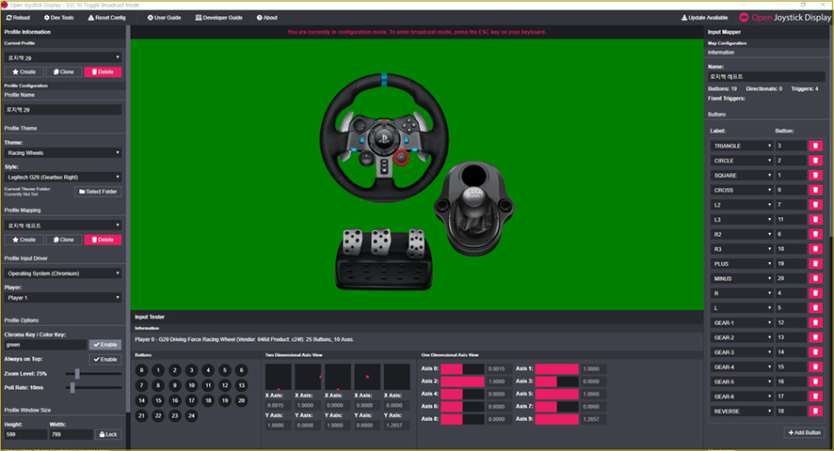Delete the GEAR-5 button mapping row
834x451 pixels.
[815, 381]
